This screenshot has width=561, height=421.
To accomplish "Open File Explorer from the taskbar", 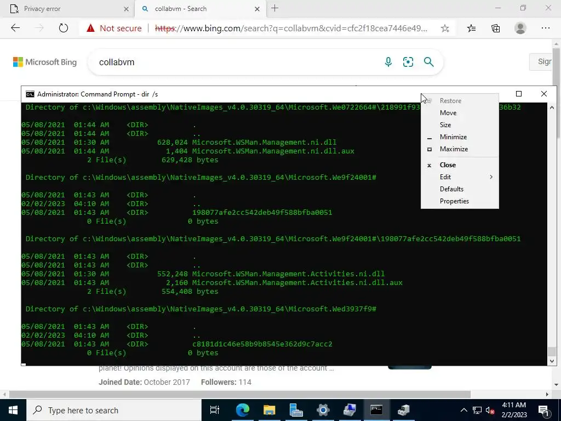I will click(269, 410).
